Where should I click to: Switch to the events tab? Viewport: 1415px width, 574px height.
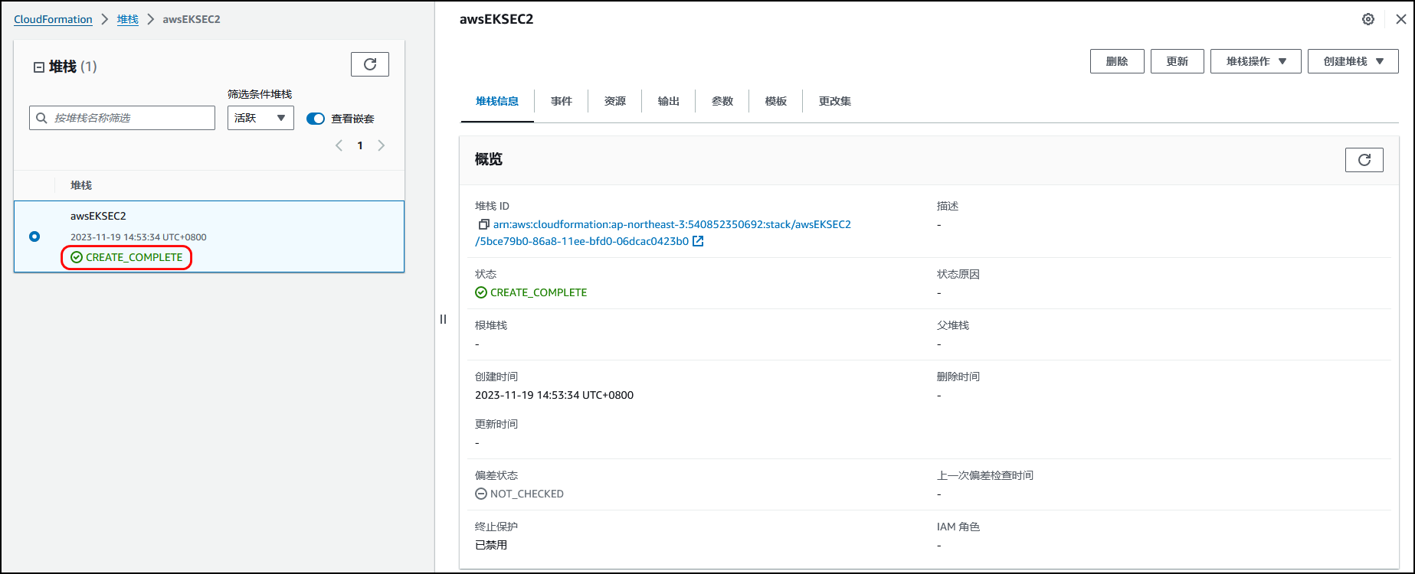(x=562, y=101)
